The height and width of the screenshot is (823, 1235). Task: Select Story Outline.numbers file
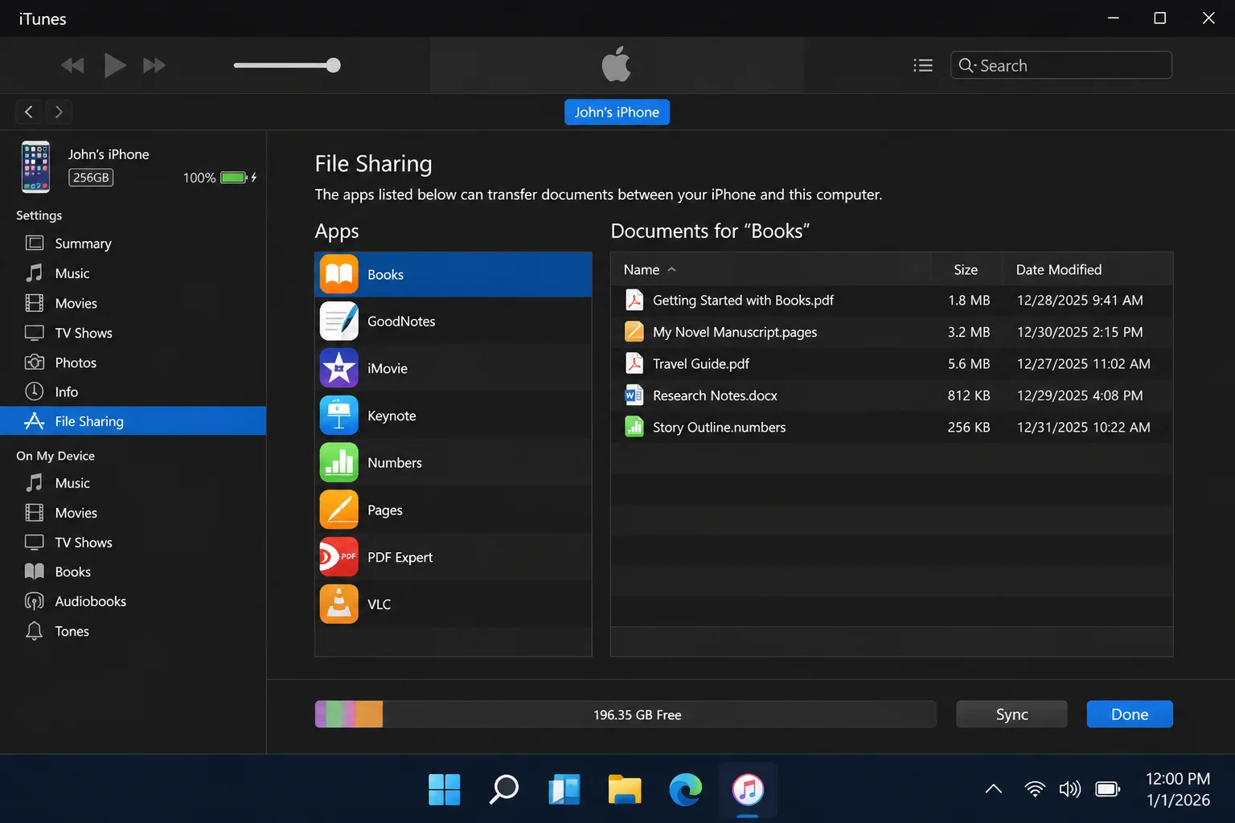[892, 428]
